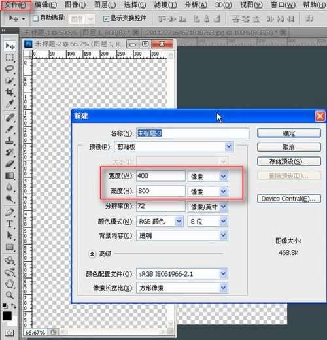Open the RGB color mode dropdown
The image size is (327, 340).
pos(179,222)
